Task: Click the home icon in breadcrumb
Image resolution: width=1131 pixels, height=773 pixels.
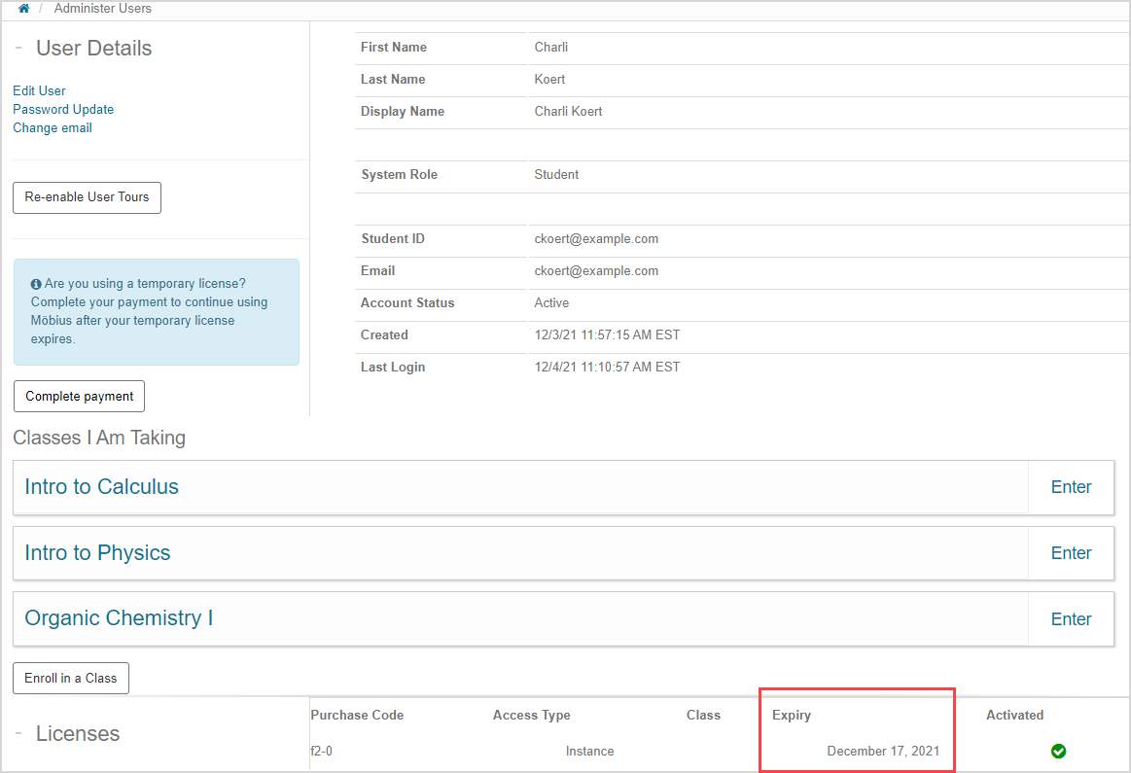Action: point(23,9)
